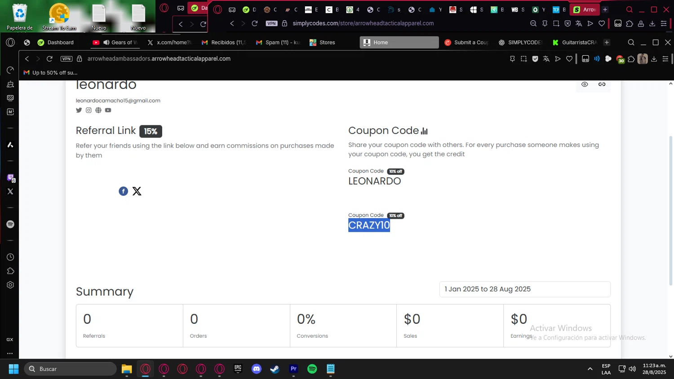Open X icon in Opera sidebar
Viewport: 674px width, 379px height.
pyautogui.click(x=10, y=191)
